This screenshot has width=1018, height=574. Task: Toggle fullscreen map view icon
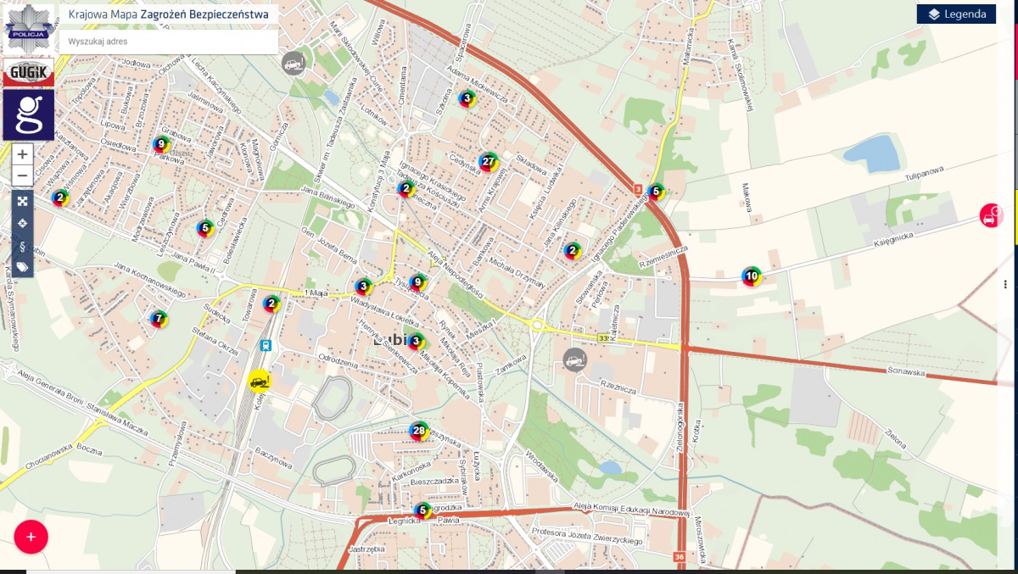[23, 201]
